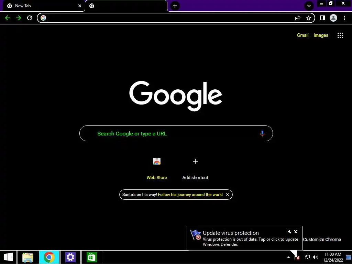This screenshot has height=264, width=352.
Task: Open the Images link
Action: click(321, 35)
